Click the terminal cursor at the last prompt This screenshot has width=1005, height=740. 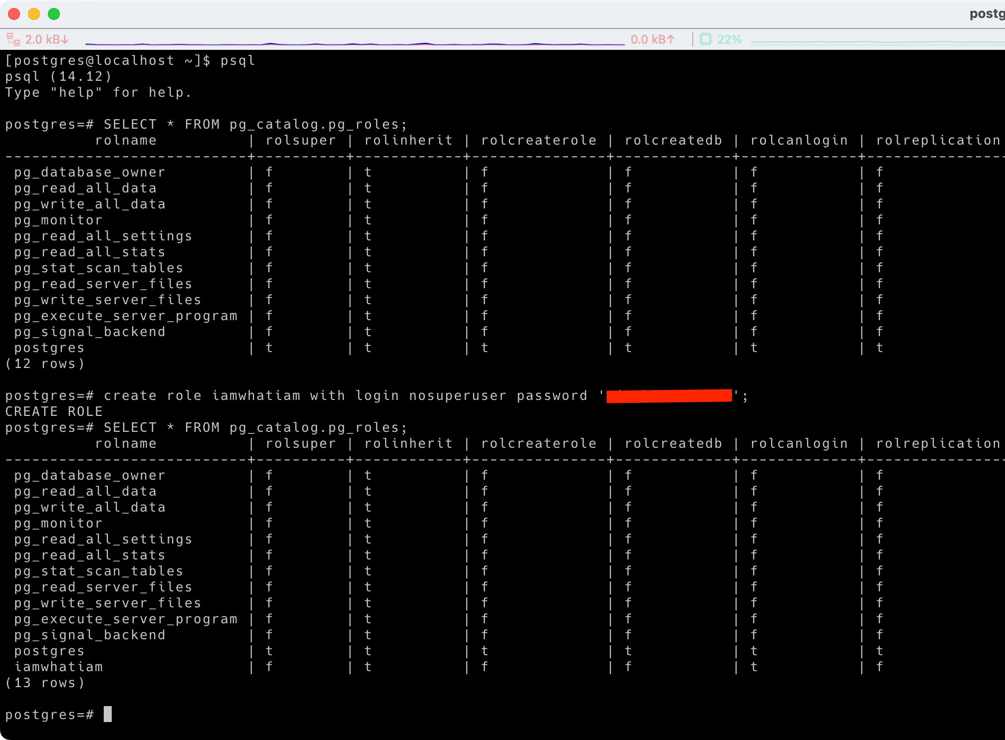click(108, 714)
